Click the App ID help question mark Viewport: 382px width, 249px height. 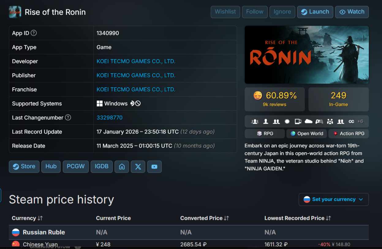click(34, 33)
